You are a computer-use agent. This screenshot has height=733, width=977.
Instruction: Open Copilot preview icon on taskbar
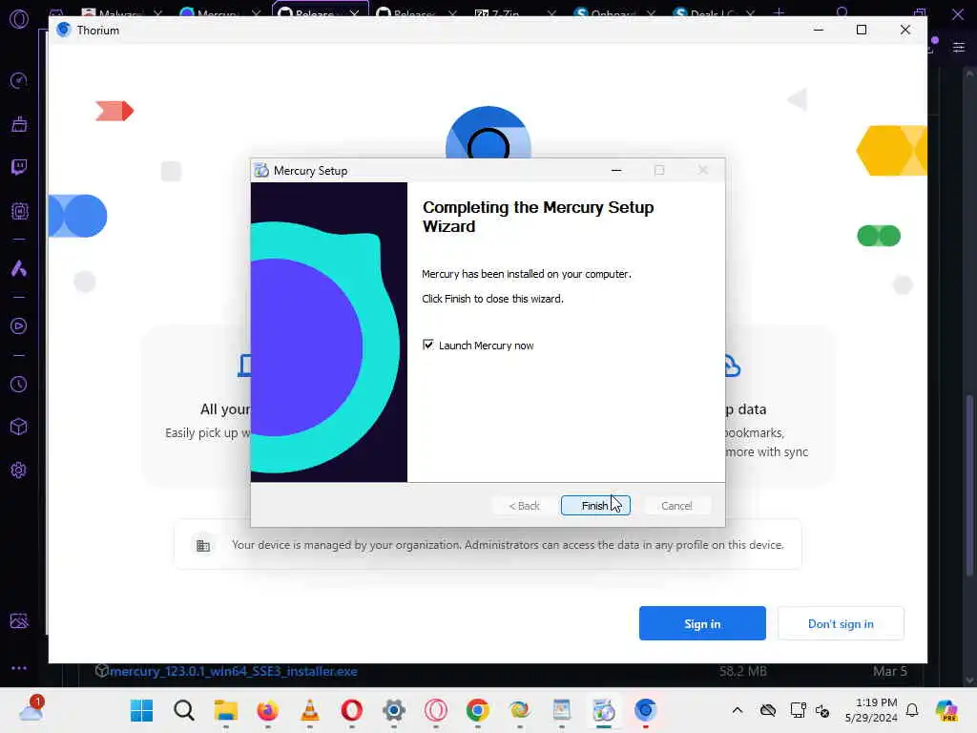pyautogui.click(x=946, y=710)
